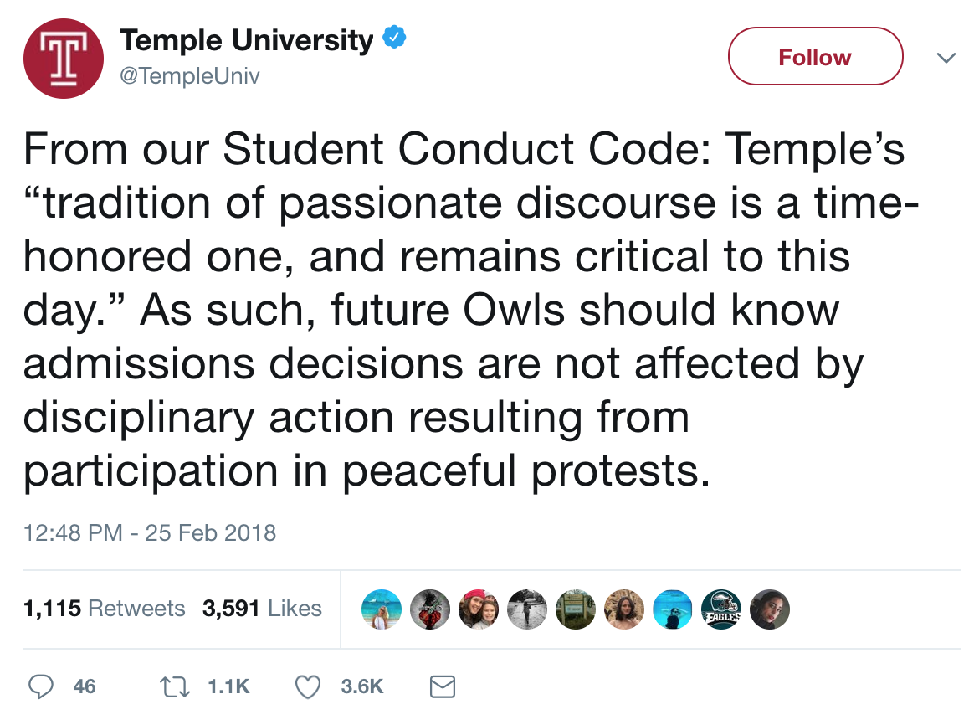
Task: Click the tweet body text
Action: click(460, 310)
